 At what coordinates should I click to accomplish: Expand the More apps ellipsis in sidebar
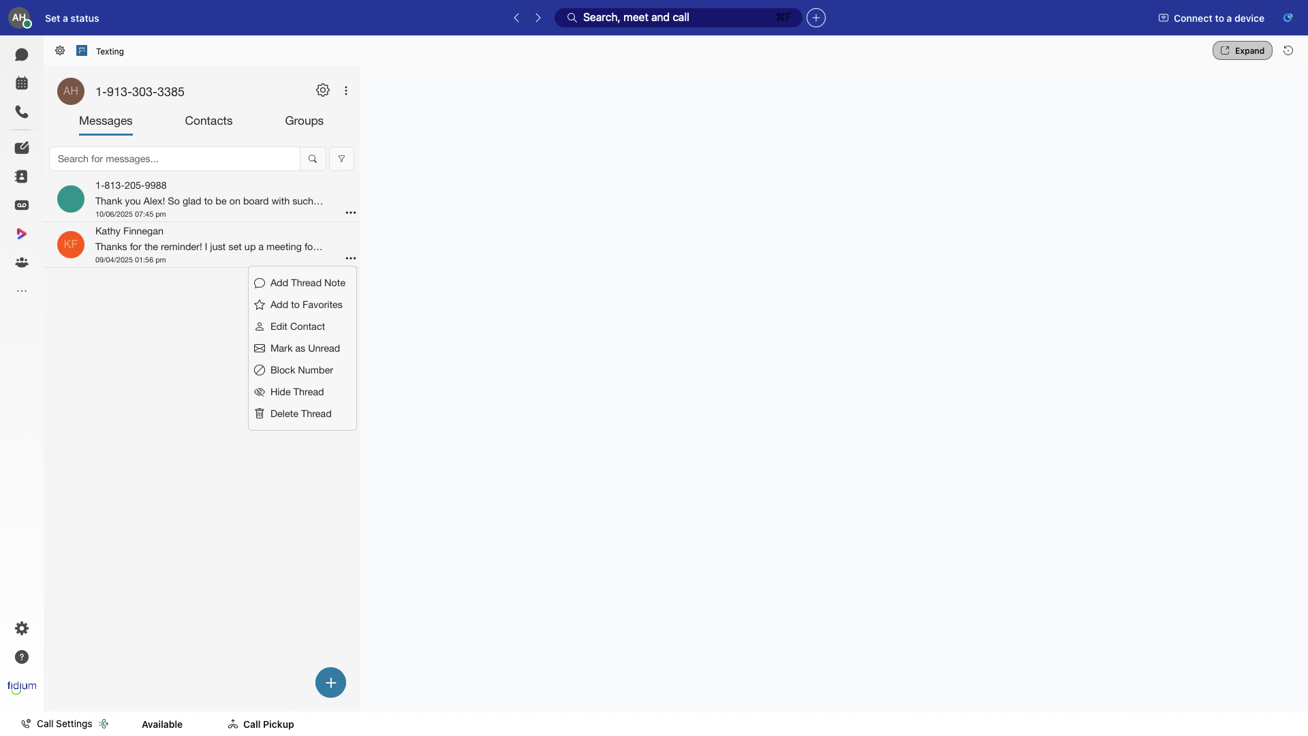[22, 291]
